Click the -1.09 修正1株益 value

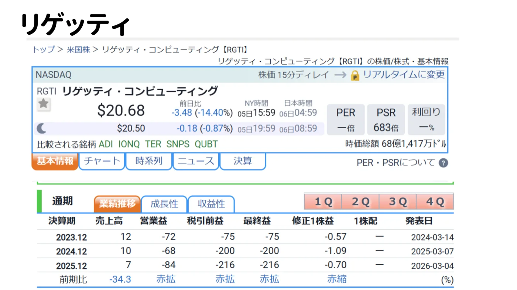[335, 251]
